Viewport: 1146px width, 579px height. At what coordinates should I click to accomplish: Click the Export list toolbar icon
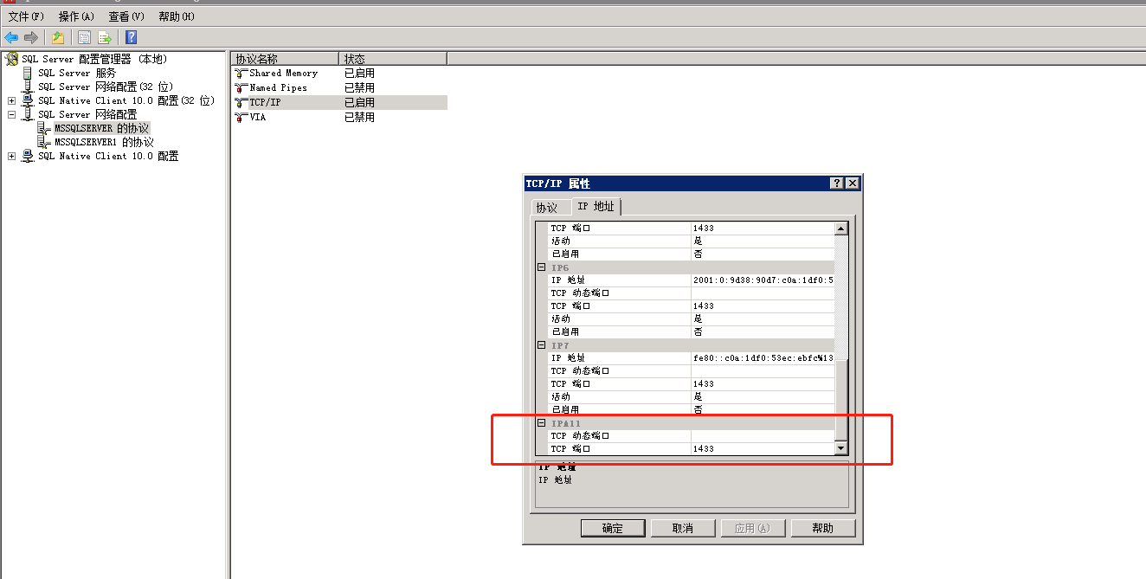(105, 37)
